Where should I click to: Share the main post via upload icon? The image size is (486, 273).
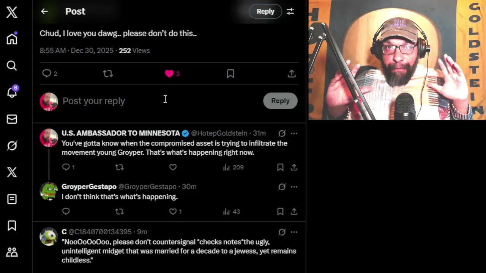pos(292,74)
